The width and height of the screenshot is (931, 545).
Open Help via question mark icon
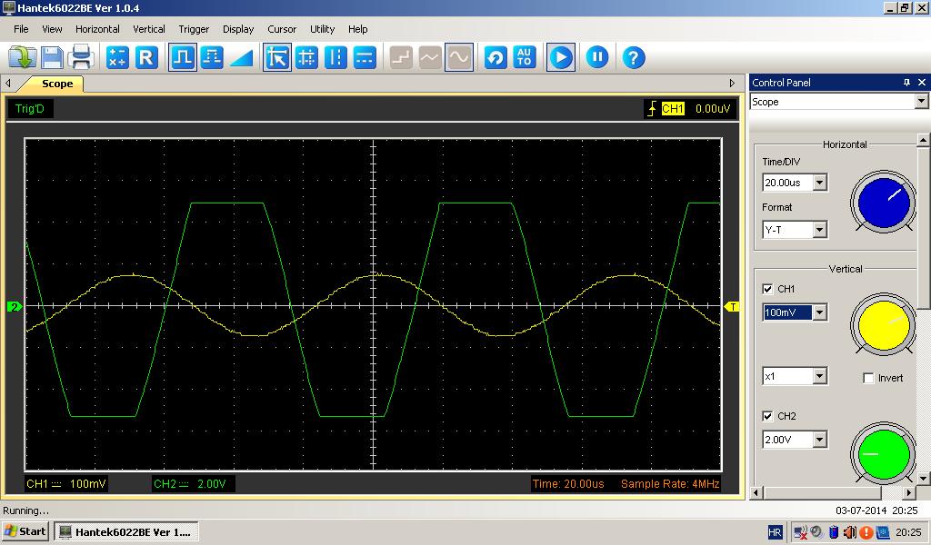point(633,58)
